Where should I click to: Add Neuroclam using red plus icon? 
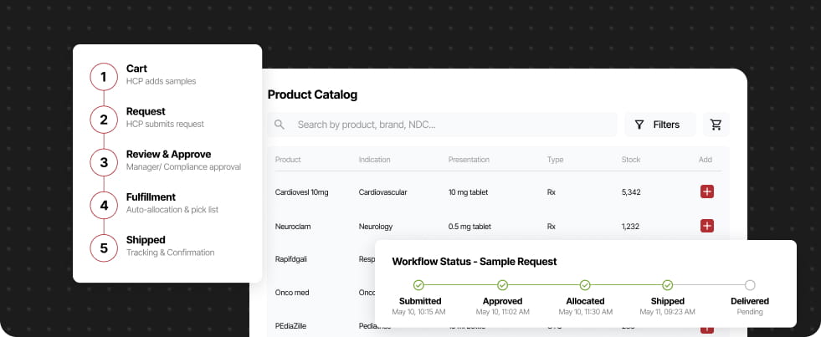click(x=707, y=226)
